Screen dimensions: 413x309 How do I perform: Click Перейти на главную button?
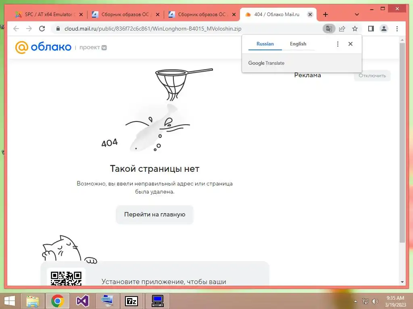click(x=154, y=214)
